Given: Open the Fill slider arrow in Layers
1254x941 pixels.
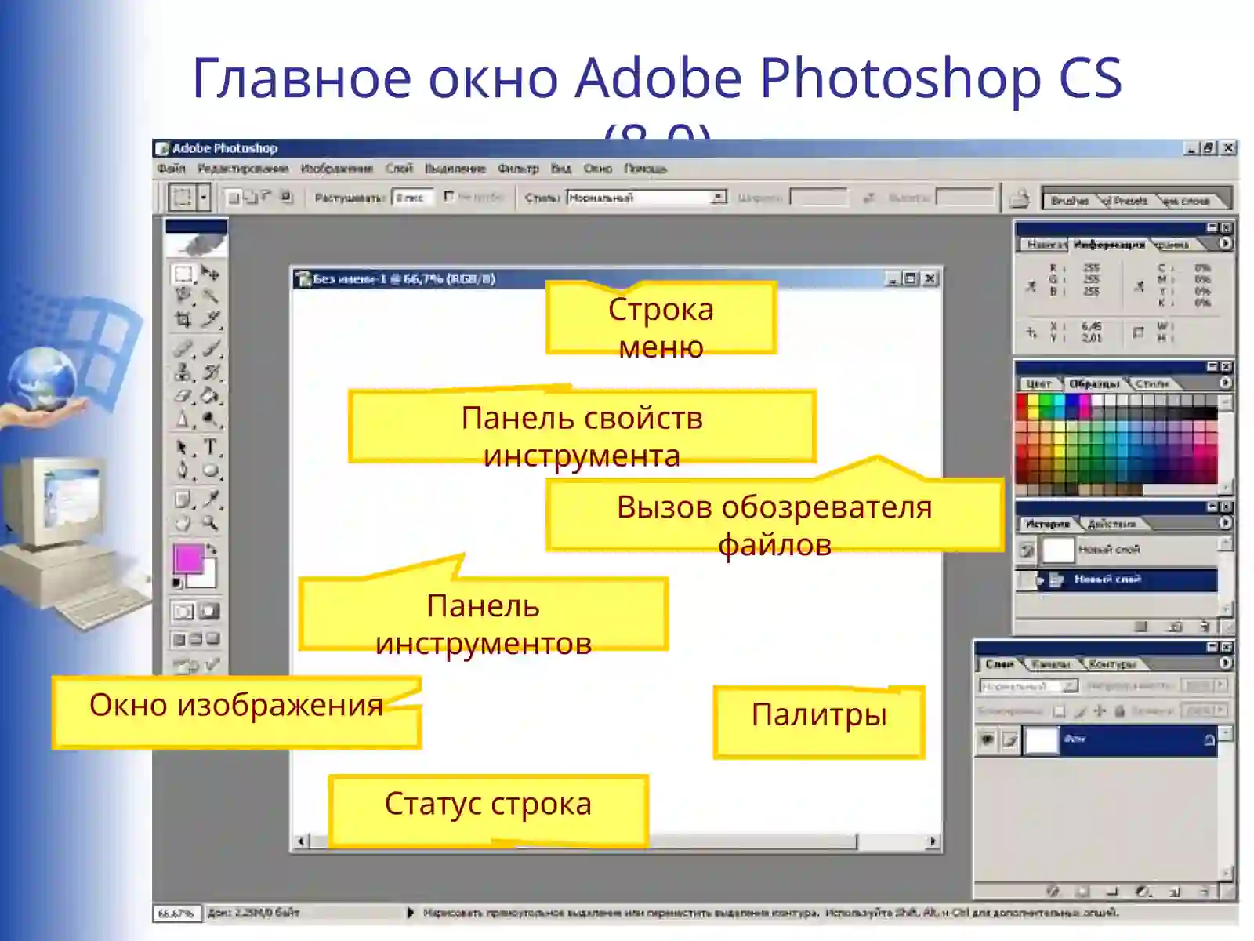Looking at the screenshot, I should (1220, 710).
